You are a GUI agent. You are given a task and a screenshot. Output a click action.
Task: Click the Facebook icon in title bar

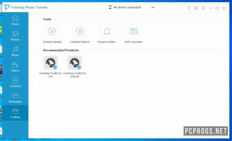pos(189,8)
